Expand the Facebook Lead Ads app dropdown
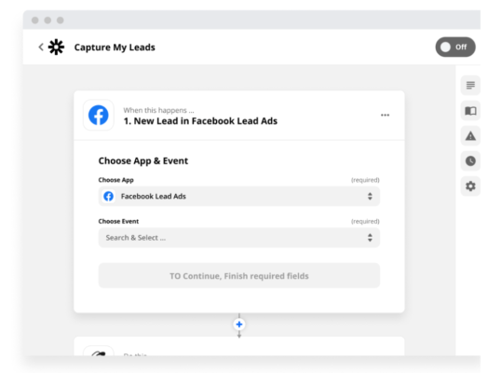 pos(239,197)
